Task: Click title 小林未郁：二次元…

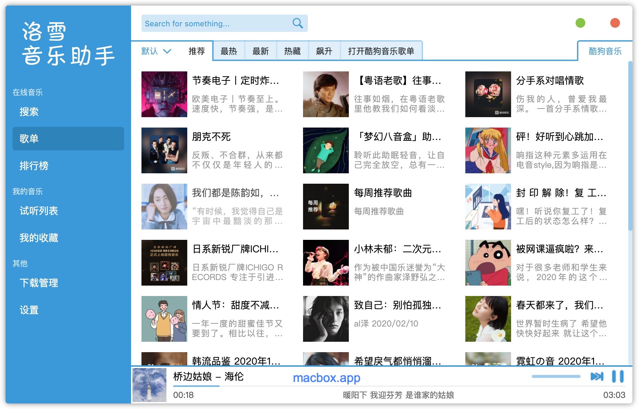Action: pyautogui.click(x=398, y=249)
